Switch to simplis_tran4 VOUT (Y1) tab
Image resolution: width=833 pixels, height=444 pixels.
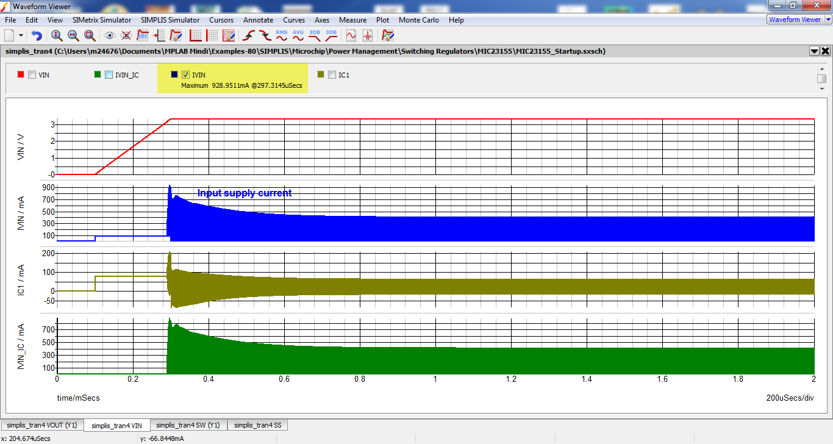click(x=42, y=425)
